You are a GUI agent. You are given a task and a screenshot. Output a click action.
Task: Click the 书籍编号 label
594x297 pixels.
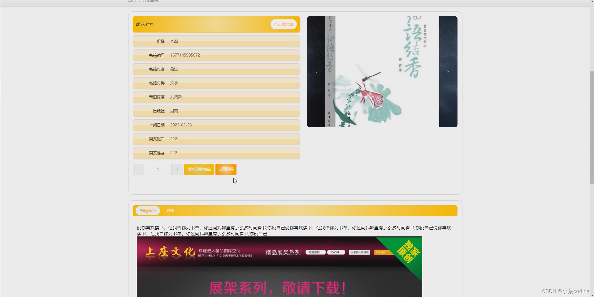pos(157,55)
